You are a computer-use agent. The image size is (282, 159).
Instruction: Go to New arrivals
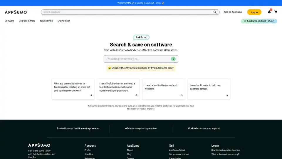(x=46, y=21)
